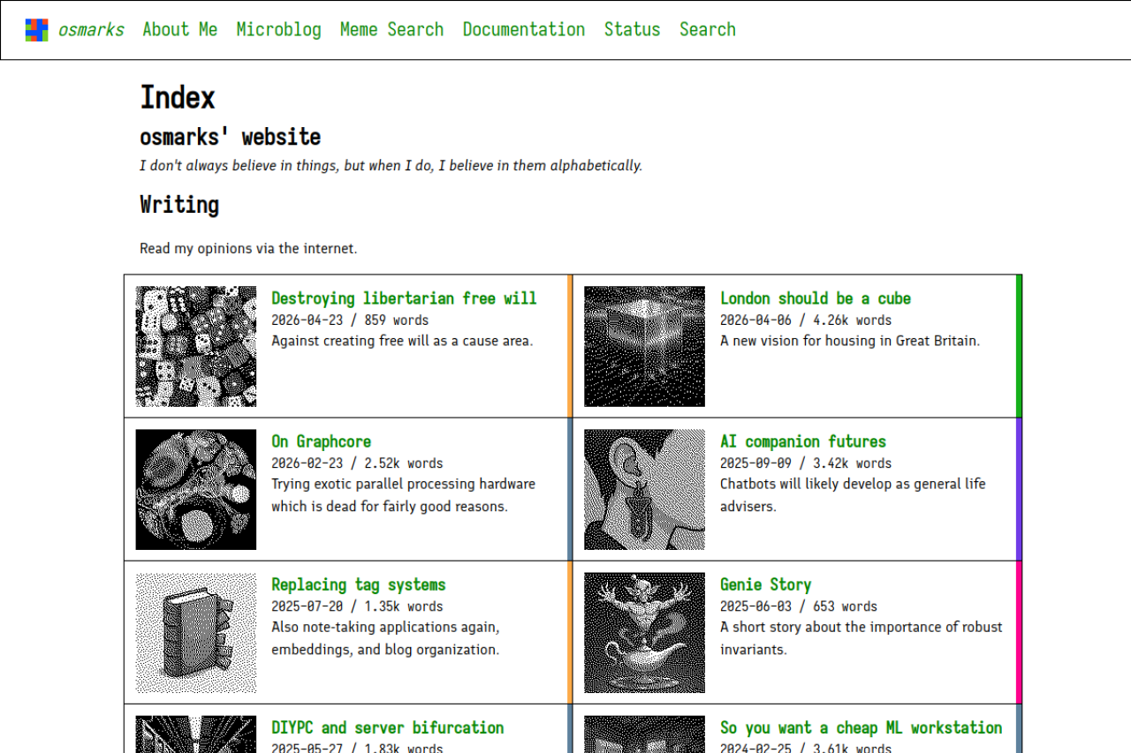Click the osmarks' website subheading

231,137
